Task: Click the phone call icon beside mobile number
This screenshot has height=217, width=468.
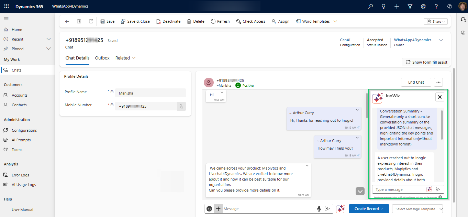Action: pos(181,106)
